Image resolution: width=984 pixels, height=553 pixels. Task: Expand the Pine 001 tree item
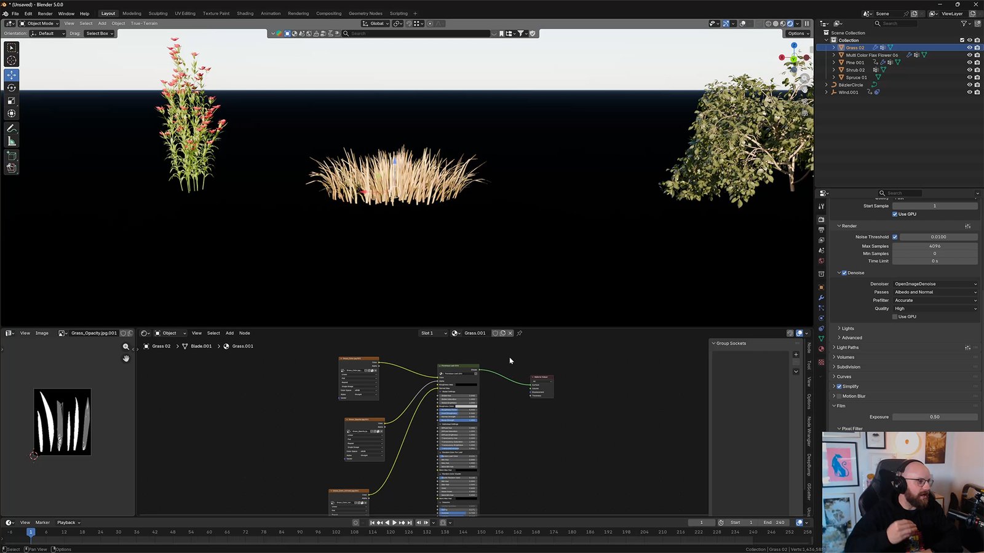pos(834,62)
